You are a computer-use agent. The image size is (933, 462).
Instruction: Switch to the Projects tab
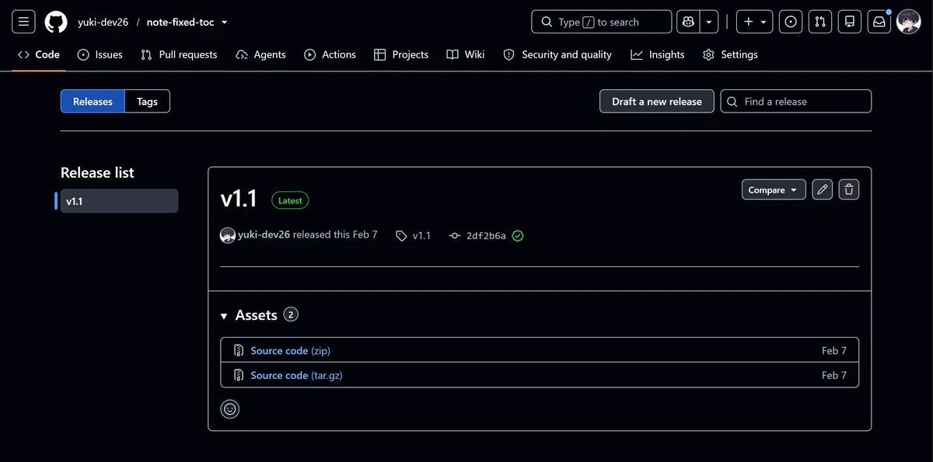coord(401,54)
